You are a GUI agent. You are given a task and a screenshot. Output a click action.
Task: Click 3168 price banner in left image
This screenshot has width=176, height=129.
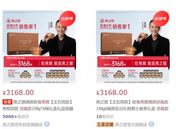(x=21, y=63)
